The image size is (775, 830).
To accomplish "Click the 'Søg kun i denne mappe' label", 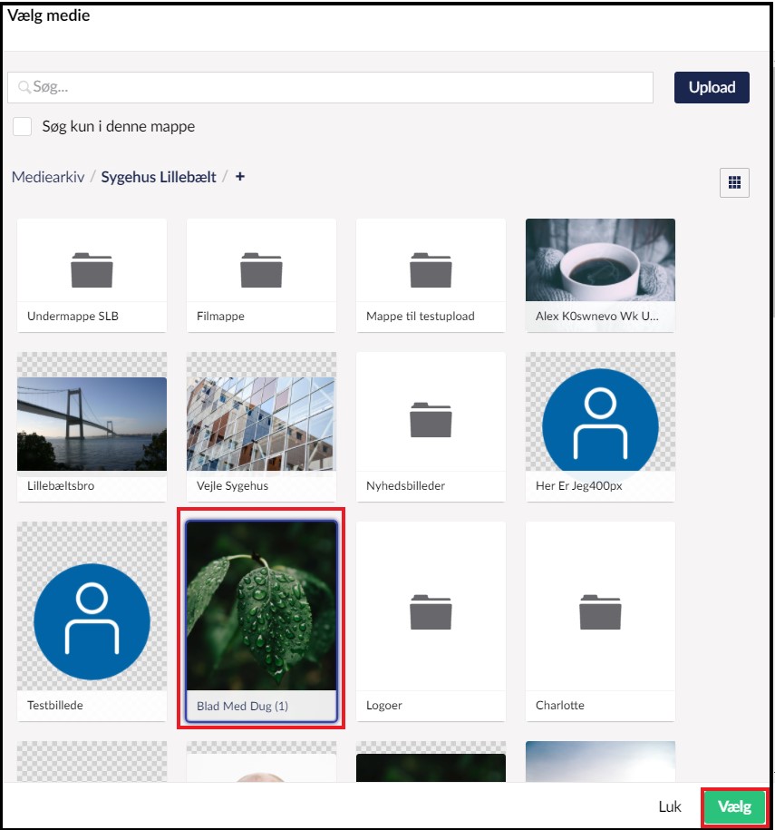I will (119, 126).
